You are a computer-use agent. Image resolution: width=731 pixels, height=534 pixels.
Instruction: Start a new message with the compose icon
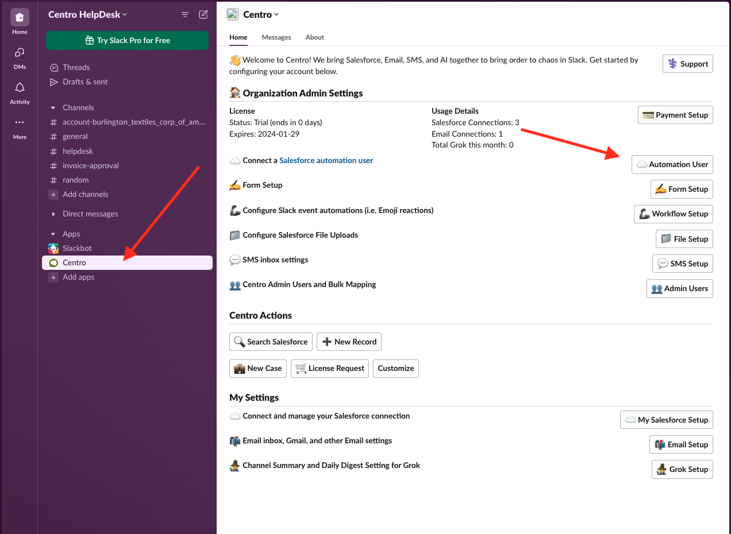[x=203, y=14]
